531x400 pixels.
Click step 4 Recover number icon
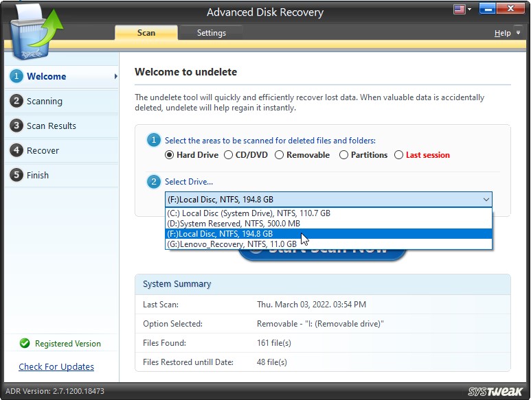pyautogui.click(x=16, y=150)
